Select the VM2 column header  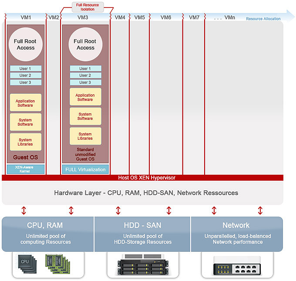[54, 17]
